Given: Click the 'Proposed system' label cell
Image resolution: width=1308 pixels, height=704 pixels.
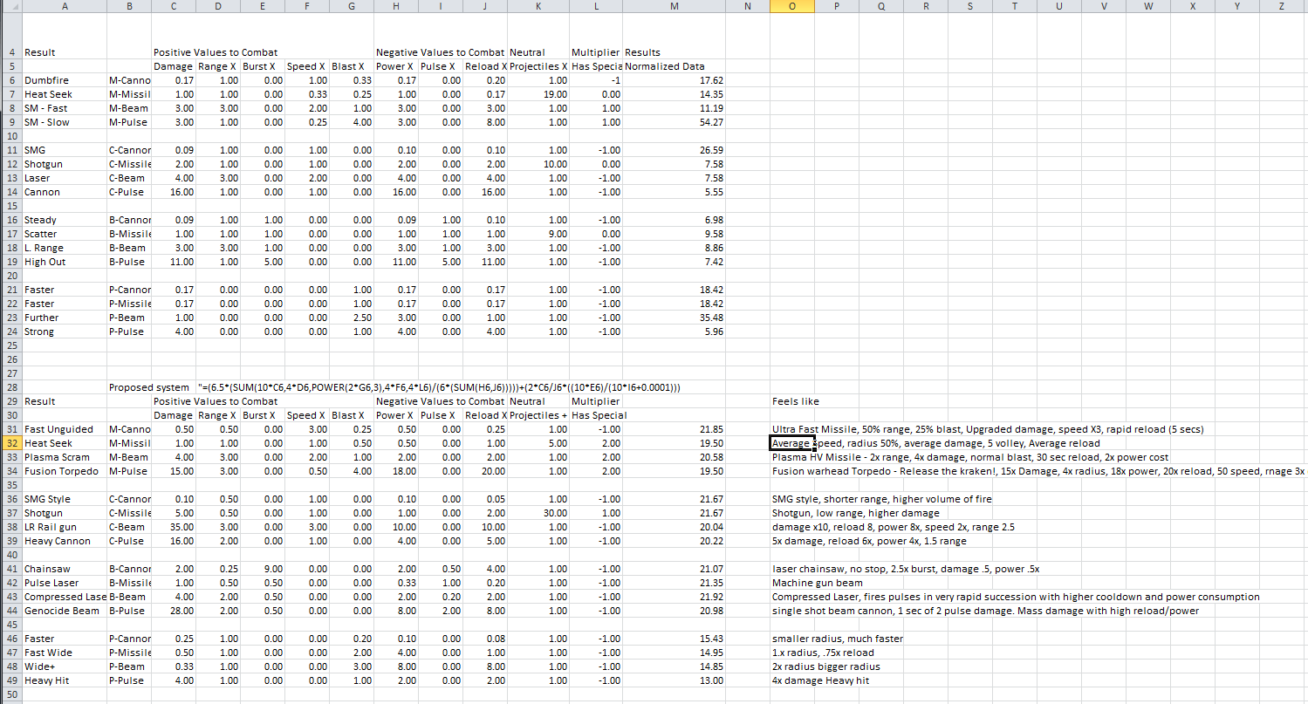Looking at the screenshot, I should click(148, 387).
